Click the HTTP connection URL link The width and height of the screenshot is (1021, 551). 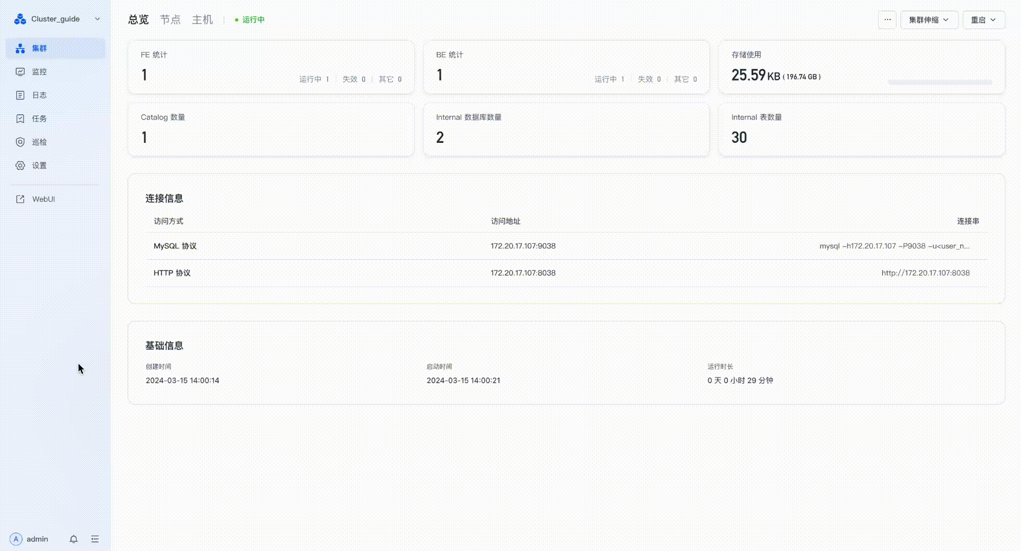(x=925, y=273)
